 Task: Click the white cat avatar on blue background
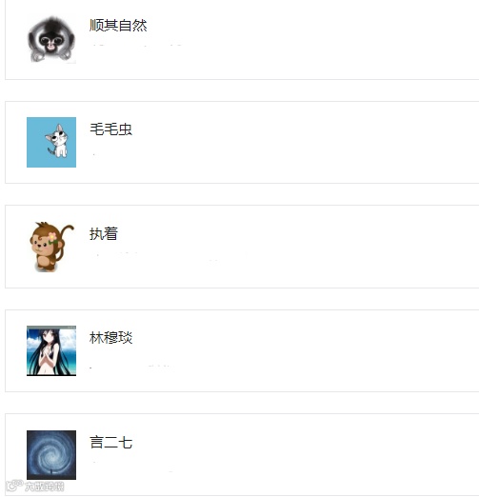coord(51,142)
